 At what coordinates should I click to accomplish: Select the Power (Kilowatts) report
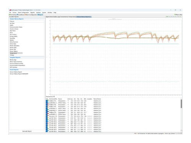click(15, 45)
